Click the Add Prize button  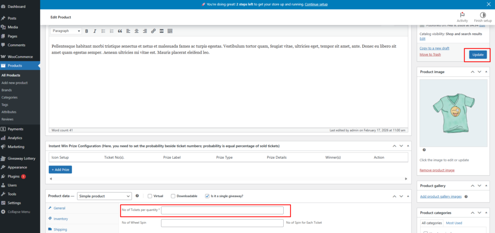60,169
